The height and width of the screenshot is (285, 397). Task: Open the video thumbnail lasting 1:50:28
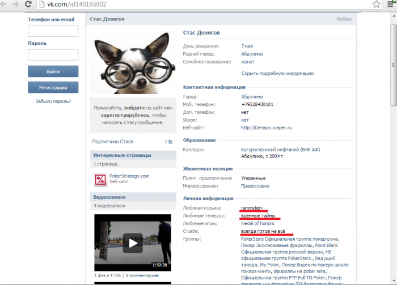pos(133,243)
